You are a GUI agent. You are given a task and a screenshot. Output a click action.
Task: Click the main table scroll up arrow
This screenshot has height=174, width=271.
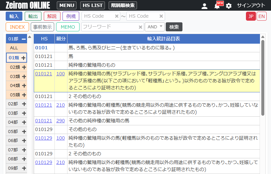coord(263,37)
